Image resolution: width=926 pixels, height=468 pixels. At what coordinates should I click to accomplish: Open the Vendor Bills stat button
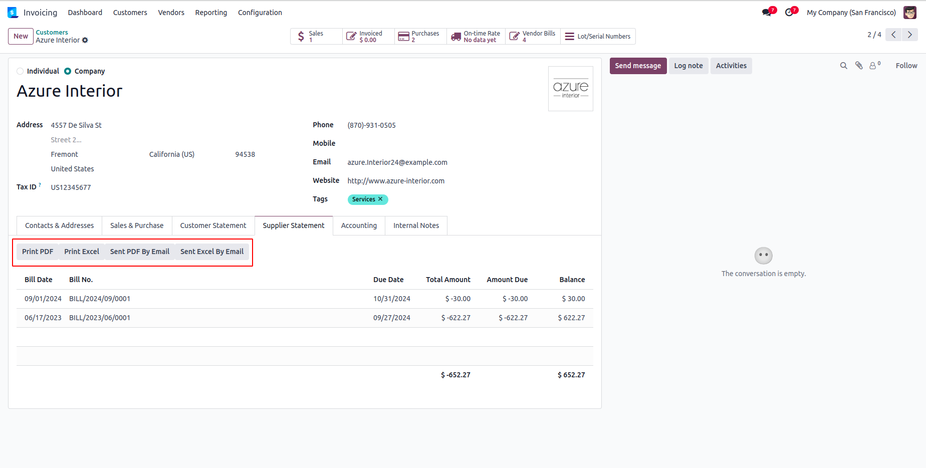tap(533, 37)
